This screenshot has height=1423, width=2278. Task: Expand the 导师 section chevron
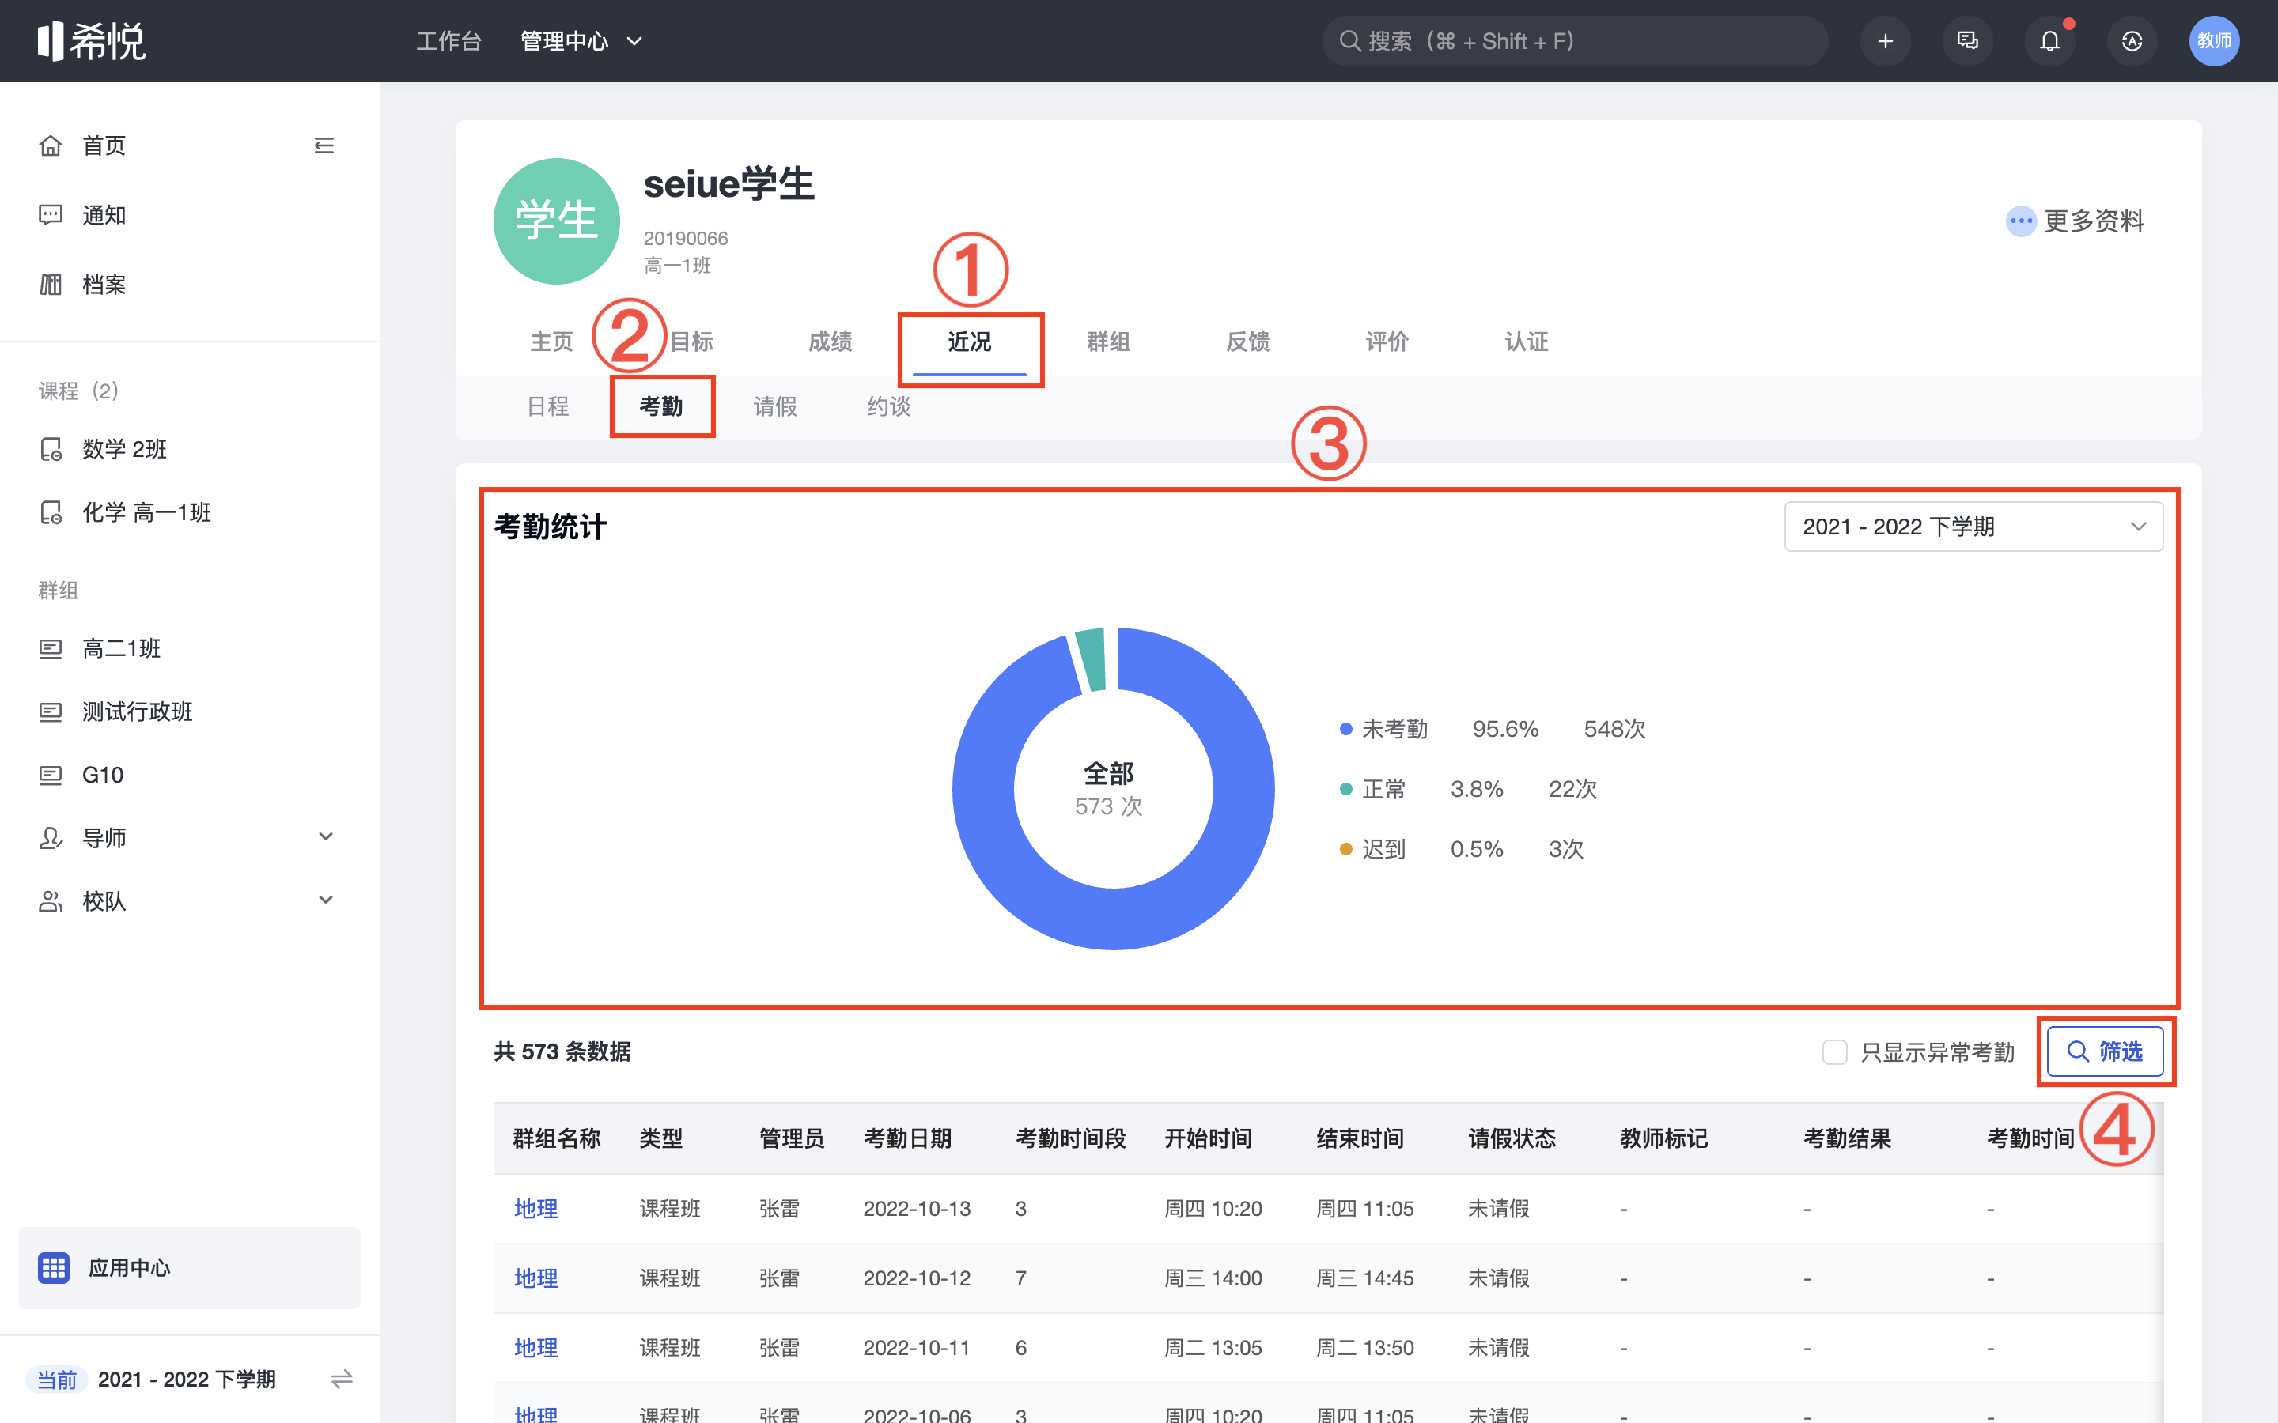tap(326, 836)
